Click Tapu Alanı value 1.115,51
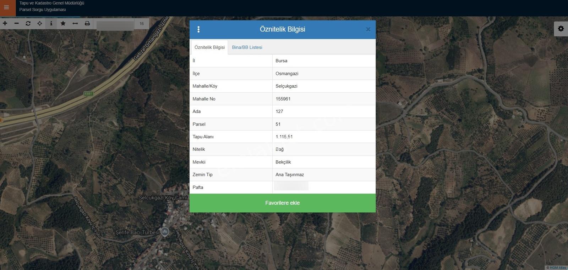 (x=324, y=137)
